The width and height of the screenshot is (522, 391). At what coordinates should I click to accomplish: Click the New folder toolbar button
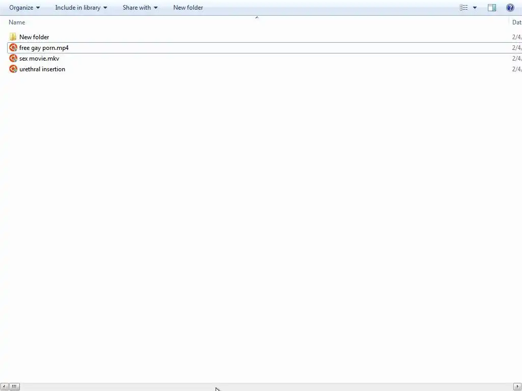(x=188, y=8)
